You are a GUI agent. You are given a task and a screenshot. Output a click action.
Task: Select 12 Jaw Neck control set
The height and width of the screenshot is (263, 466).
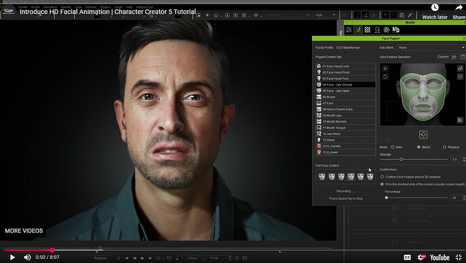[x=346, y=134]
